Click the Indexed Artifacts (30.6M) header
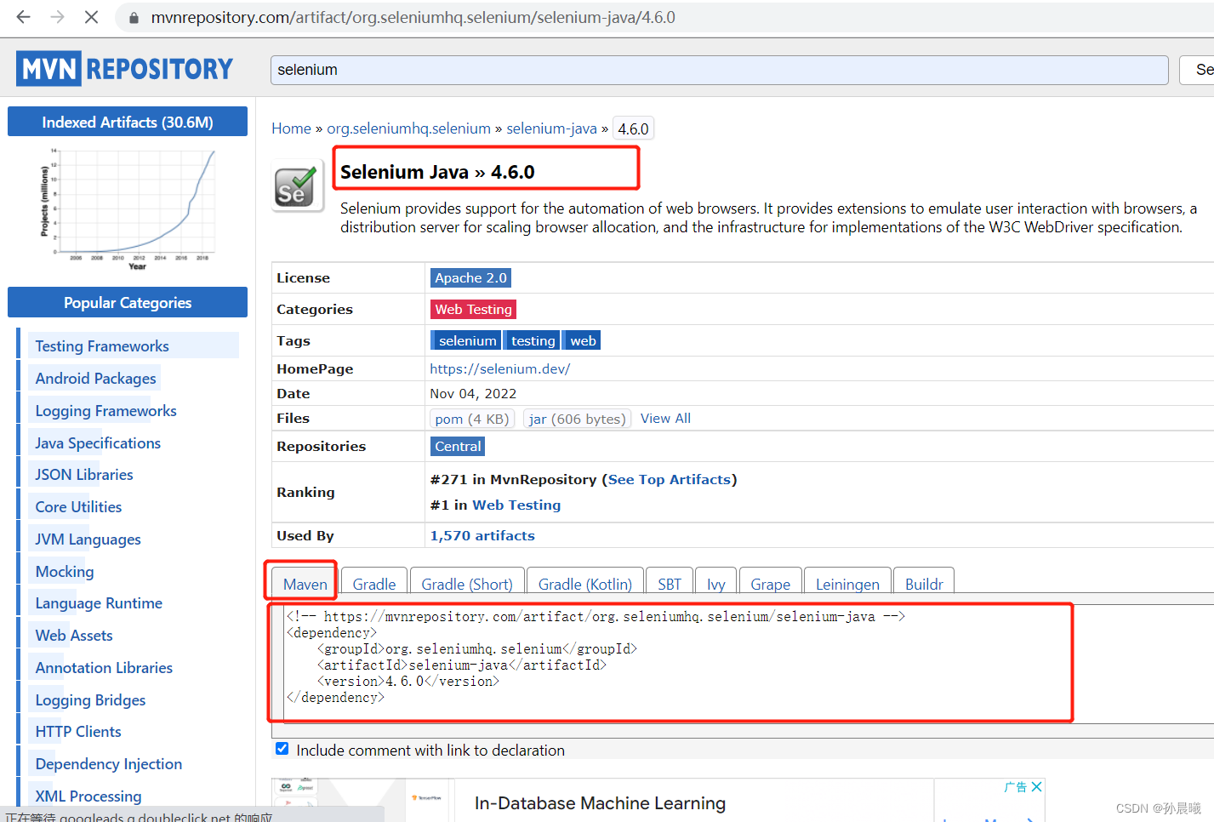The image size is (1214, 822). click(x=128, y=122)
